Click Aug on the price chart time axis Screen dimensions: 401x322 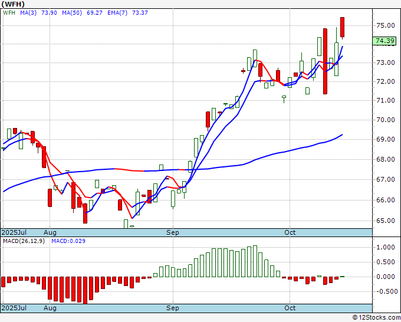click(50, 232)
